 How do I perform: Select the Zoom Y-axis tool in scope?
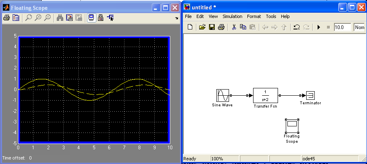[47, 18]
